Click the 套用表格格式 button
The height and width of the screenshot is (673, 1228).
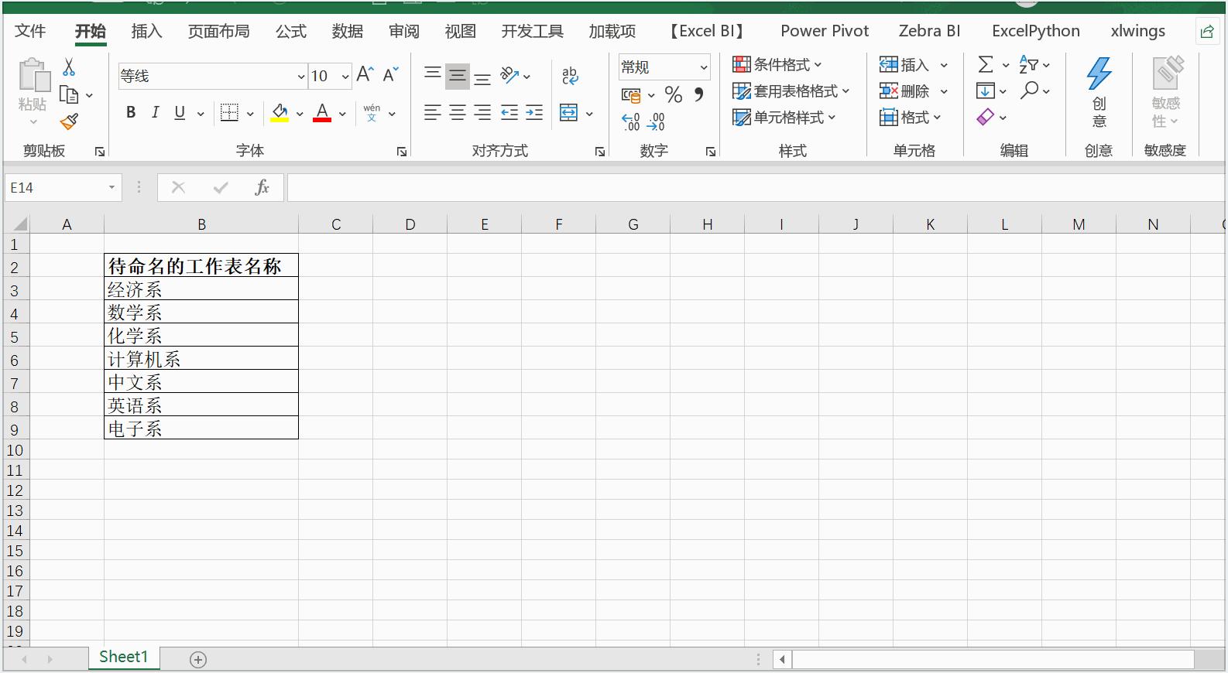[x=791, y=91]
